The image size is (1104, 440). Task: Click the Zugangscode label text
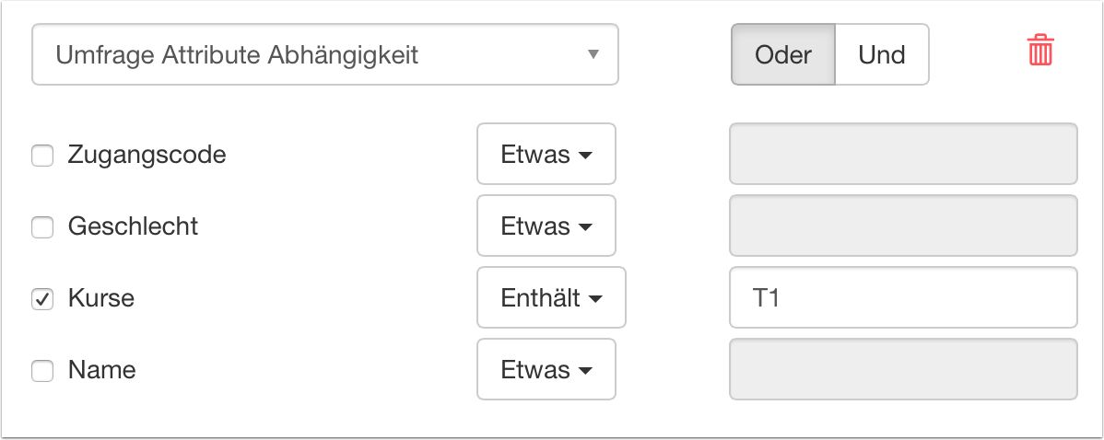point(147,155)
